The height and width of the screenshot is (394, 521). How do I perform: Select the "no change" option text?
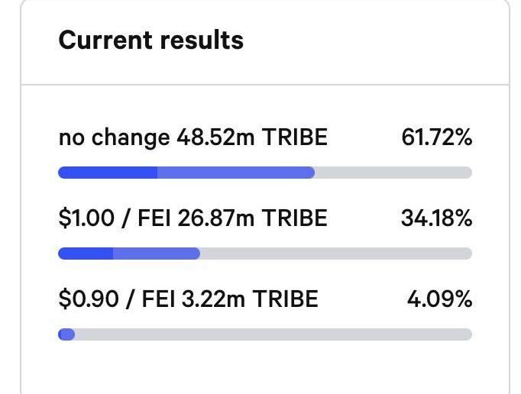[x=114, y=137]
